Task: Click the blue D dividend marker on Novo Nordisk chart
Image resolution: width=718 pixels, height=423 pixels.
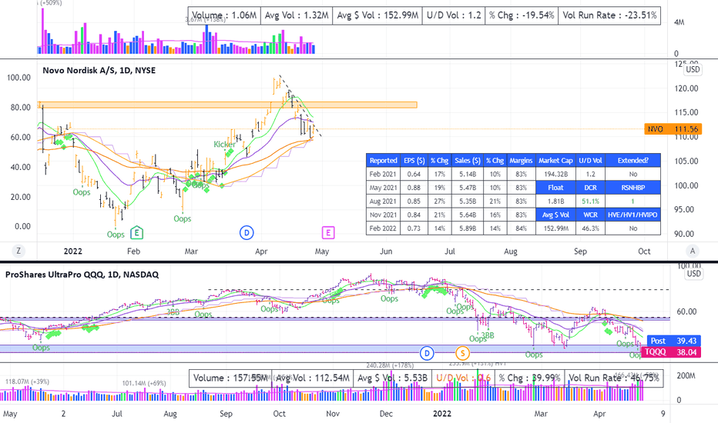Action: 247,233
